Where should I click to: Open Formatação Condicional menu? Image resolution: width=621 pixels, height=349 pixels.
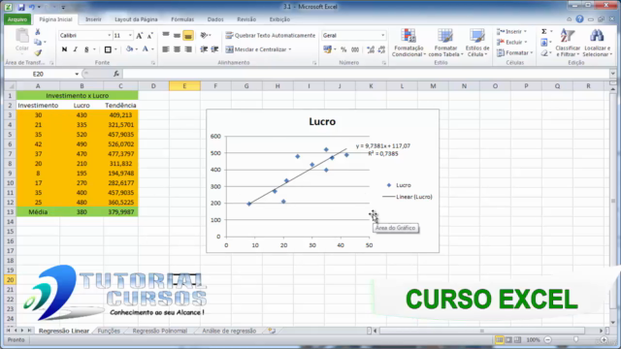pyautogui.click(x=409, y=43)
